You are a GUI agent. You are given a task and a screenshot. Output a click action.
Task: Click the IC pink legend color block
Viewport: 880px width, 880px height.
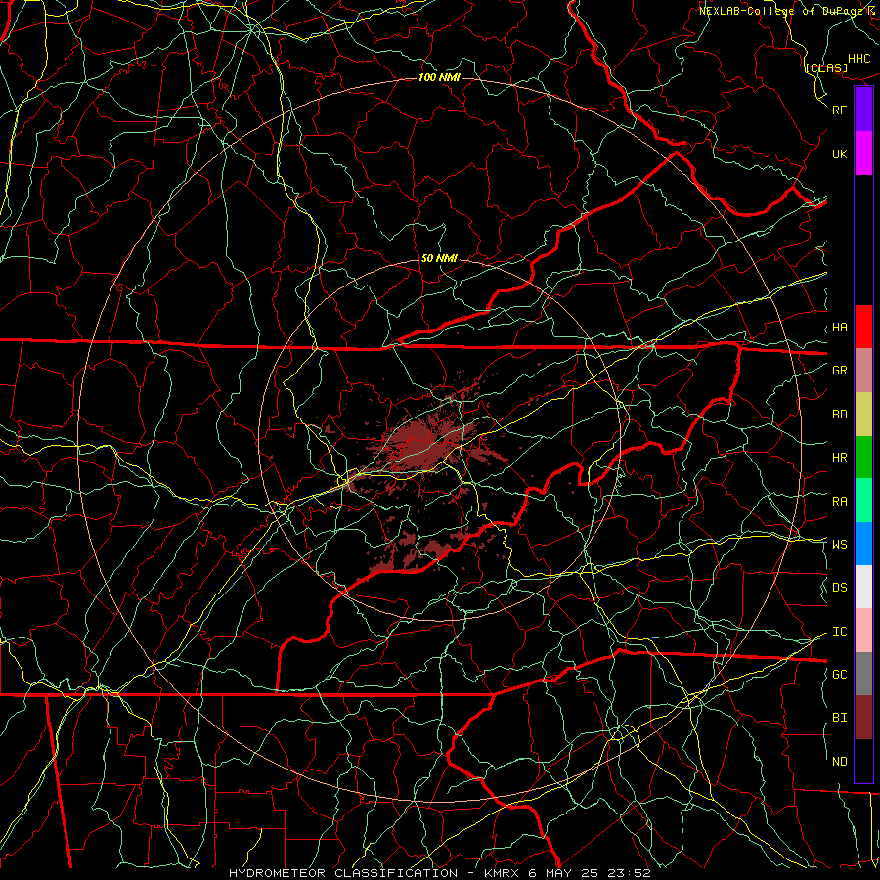[x=863, y=631]
